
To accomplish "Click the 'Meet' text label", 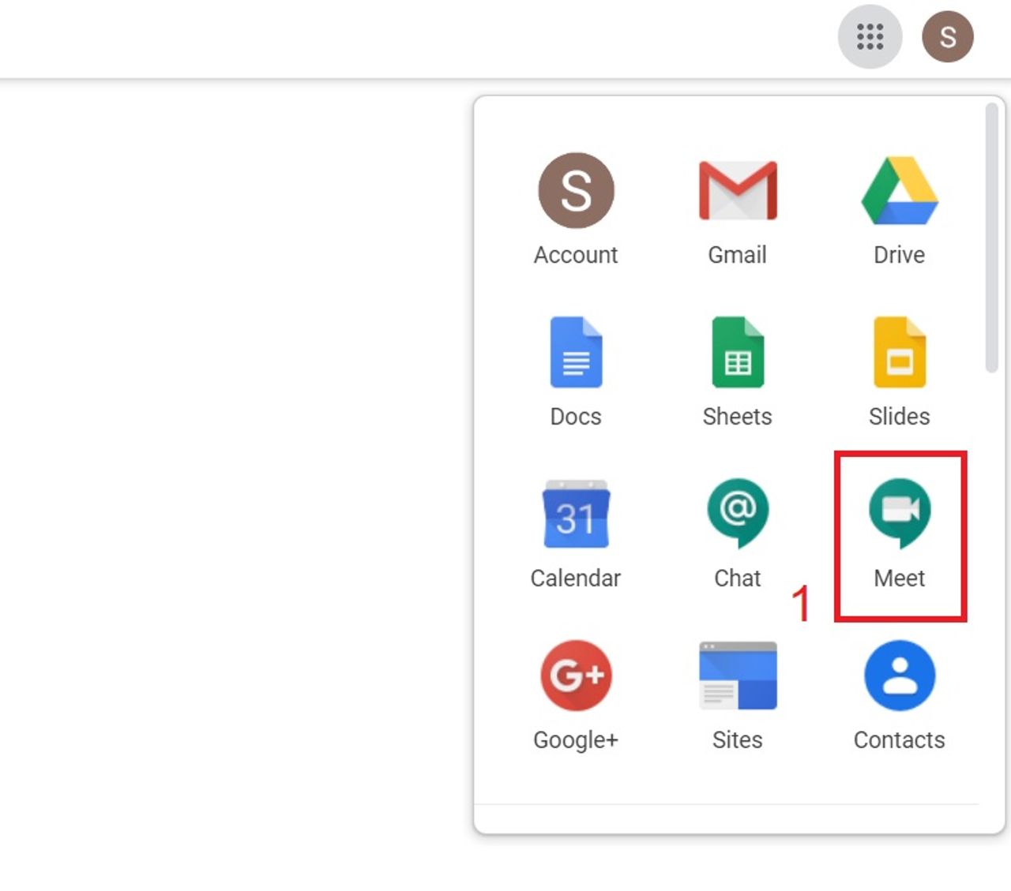I will pyautogui.click(x=900, y=578).
